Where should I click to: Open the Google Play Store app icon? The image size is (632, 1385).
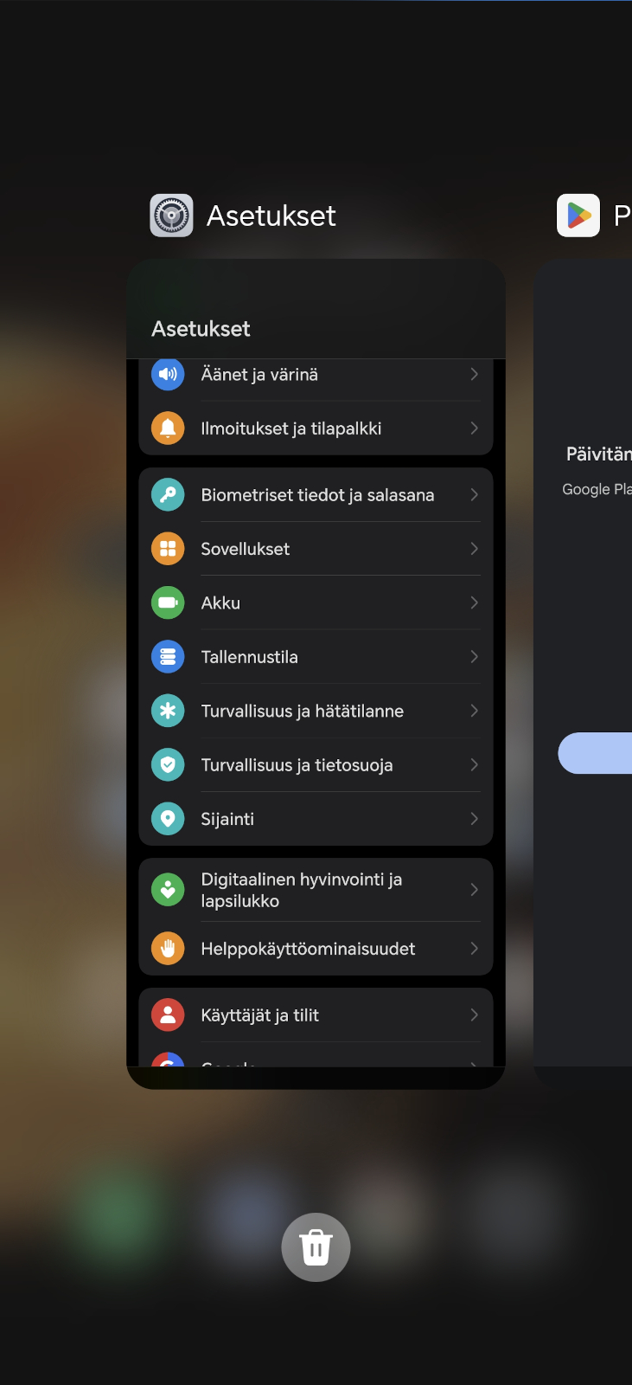(x=578, y=216)
